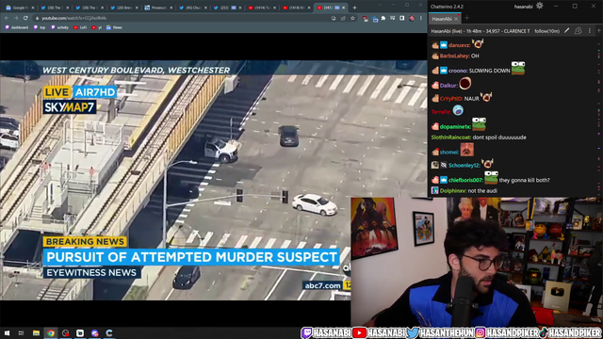
Task: Close the HasanAbi chat tab
Action: tap(456, 19)
